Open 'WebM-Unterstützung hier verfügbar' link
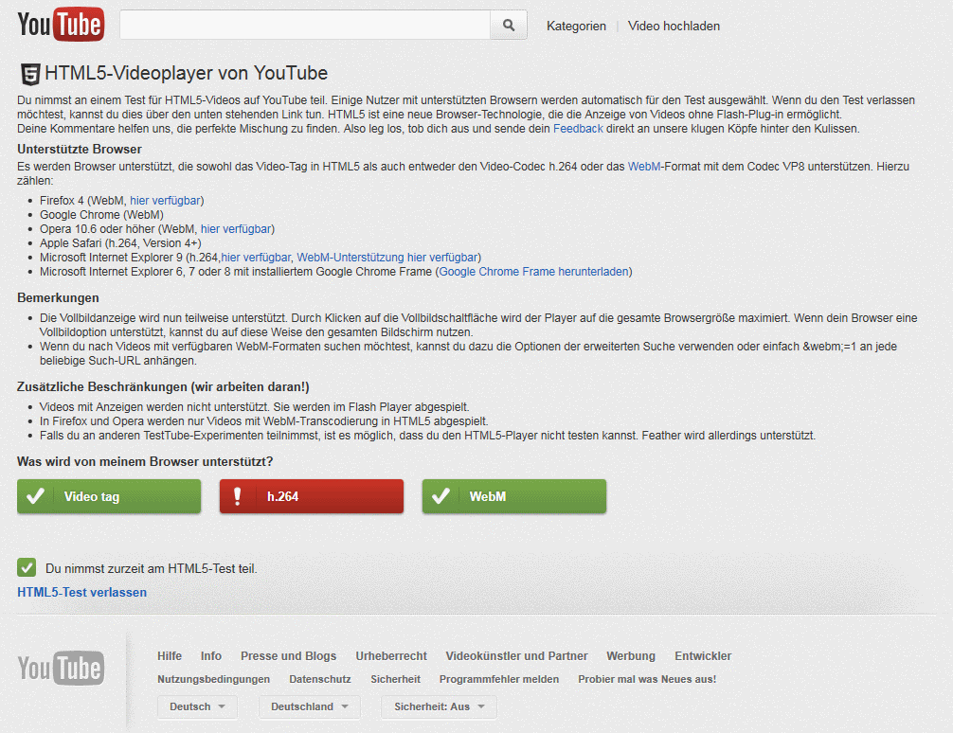This screenshot has width=953, height=733. (x=387, y=258)
